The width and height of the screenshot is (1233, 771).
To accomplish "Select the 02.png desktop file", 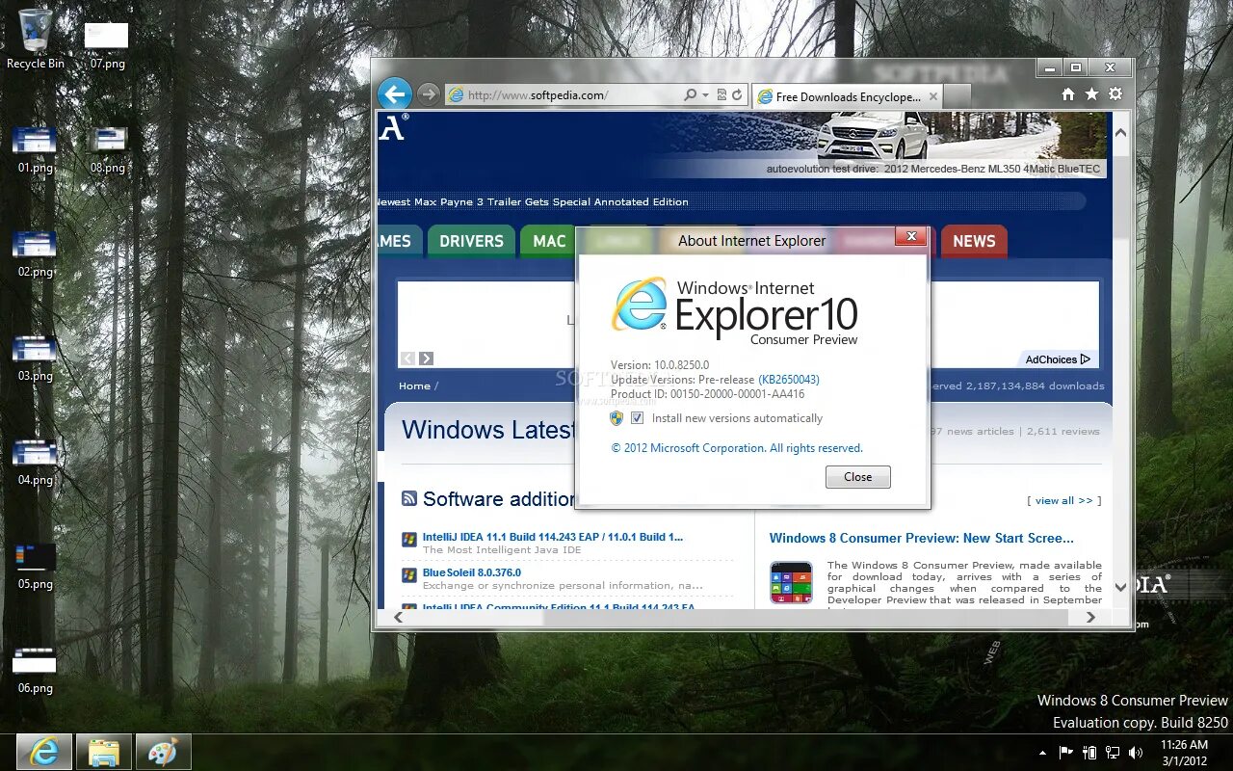I will point(35,253).
